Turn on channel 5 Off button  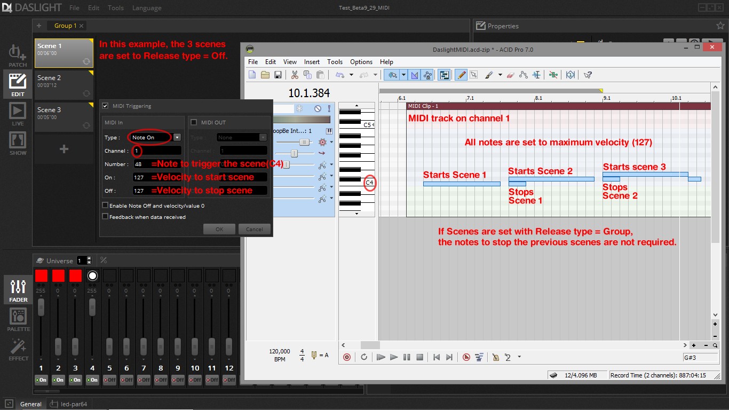click(x=109, y=380)
